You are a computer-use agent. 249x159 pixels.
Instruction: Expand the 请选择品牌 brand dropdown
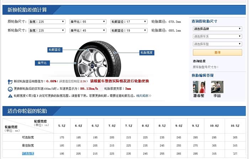point(217,29)
